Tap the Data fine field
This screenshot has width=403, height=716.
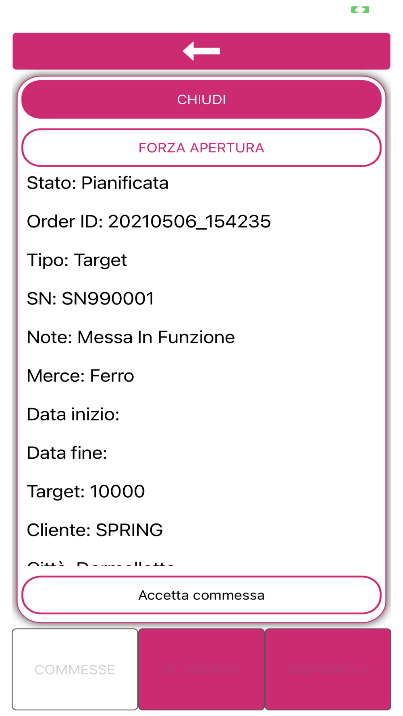[67, 453]
